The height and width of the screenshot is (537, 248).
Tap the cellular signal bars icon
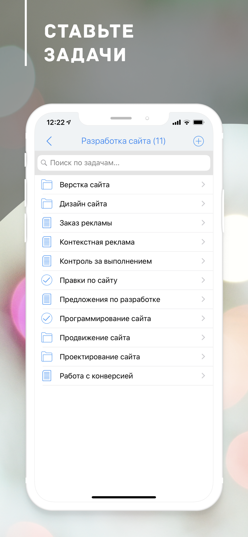pyautogui.click(x=176, y=122)
